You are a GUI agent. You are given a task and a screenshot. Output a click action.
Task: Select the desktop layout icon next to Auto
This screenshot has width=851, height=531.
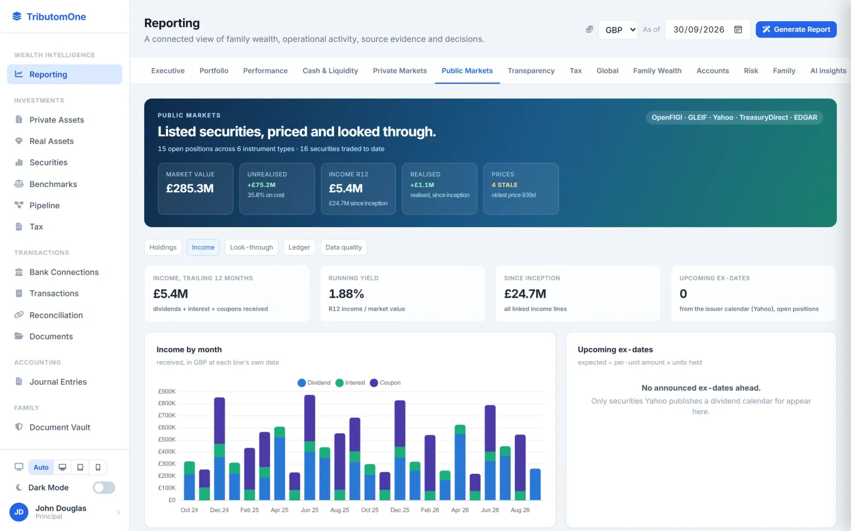point(62,467)
